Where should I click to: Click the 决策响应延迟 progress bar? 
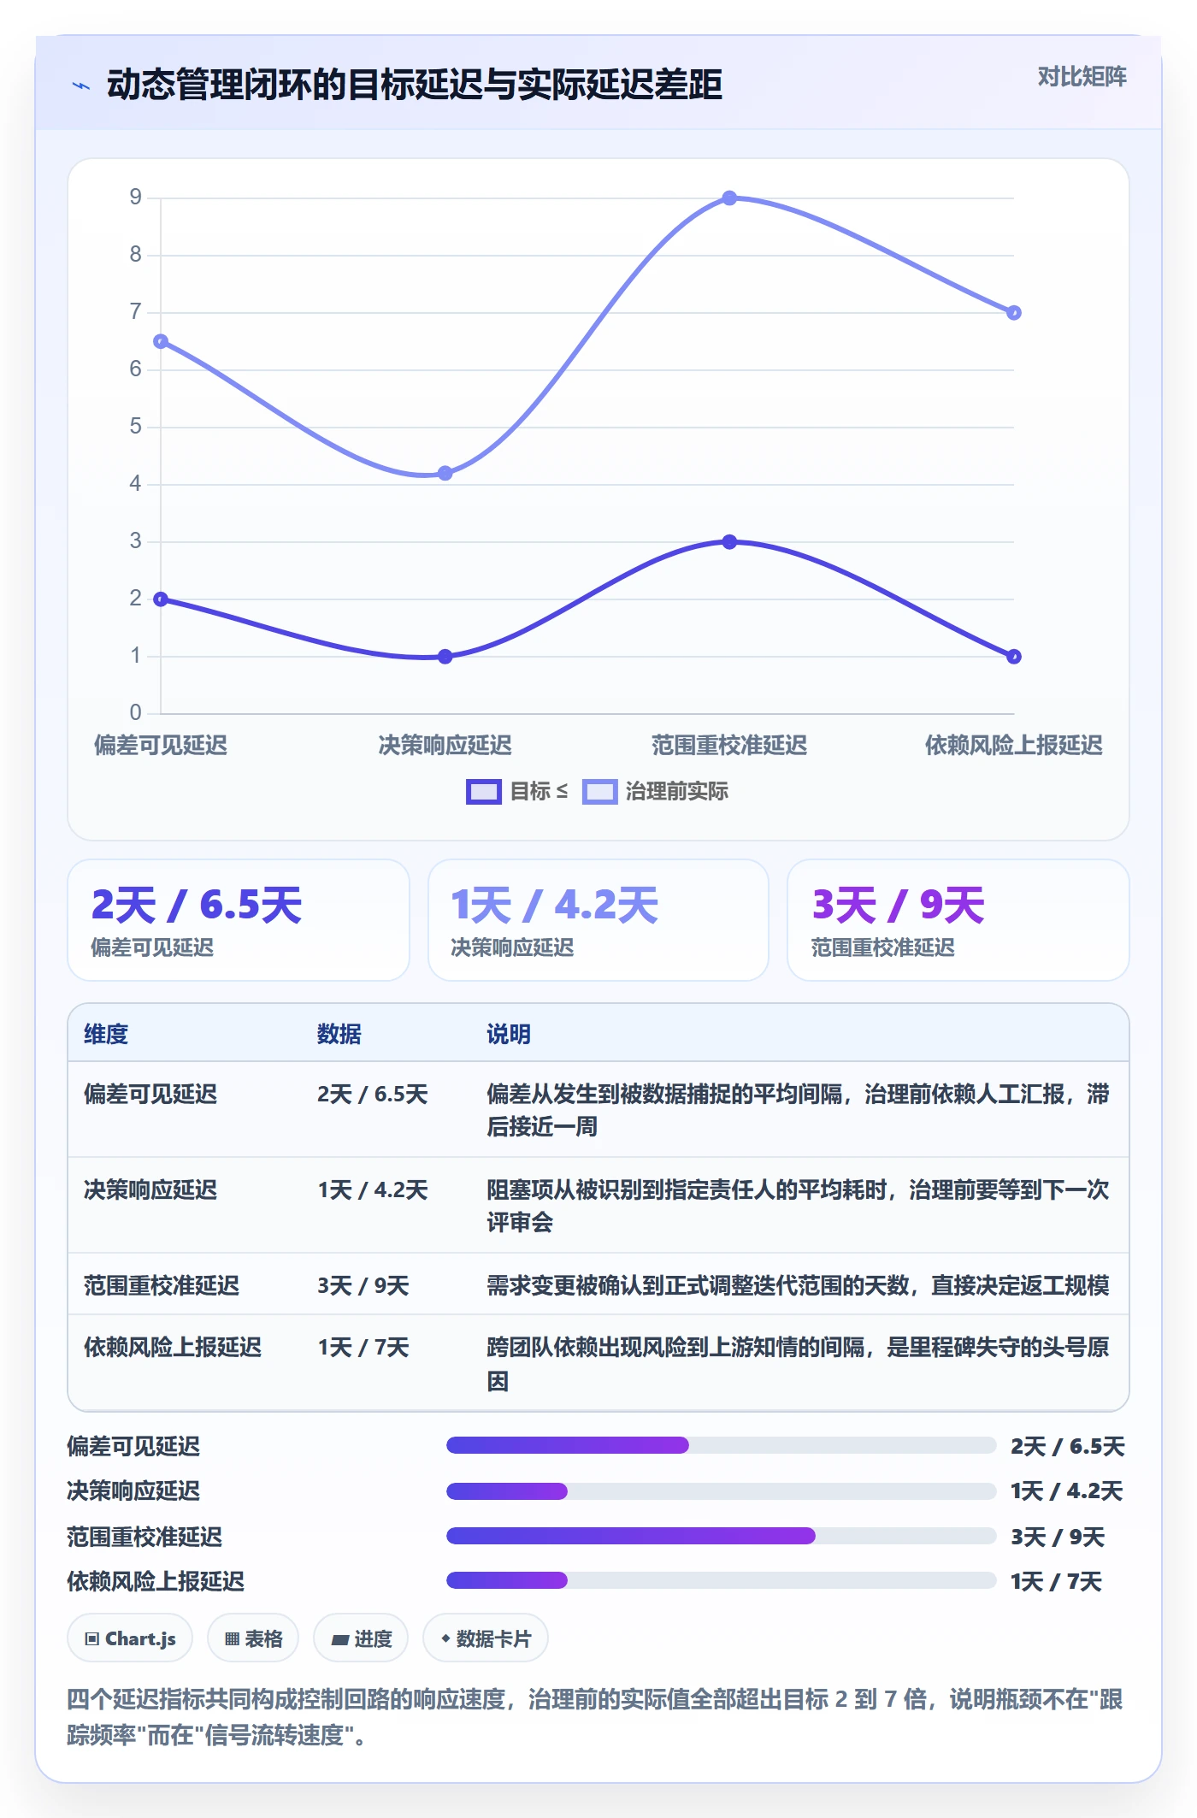click(x=721, y=1491)
